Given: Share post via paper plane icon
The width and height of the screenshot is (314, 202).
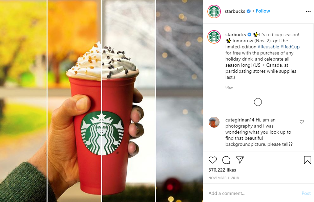Looking at the screenshot, I should [x=240, y=160].
